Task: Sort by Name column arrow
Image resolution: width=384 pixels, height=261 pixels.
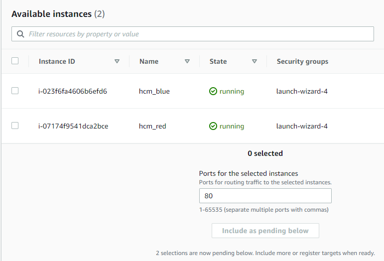Action: pos(187,61)
